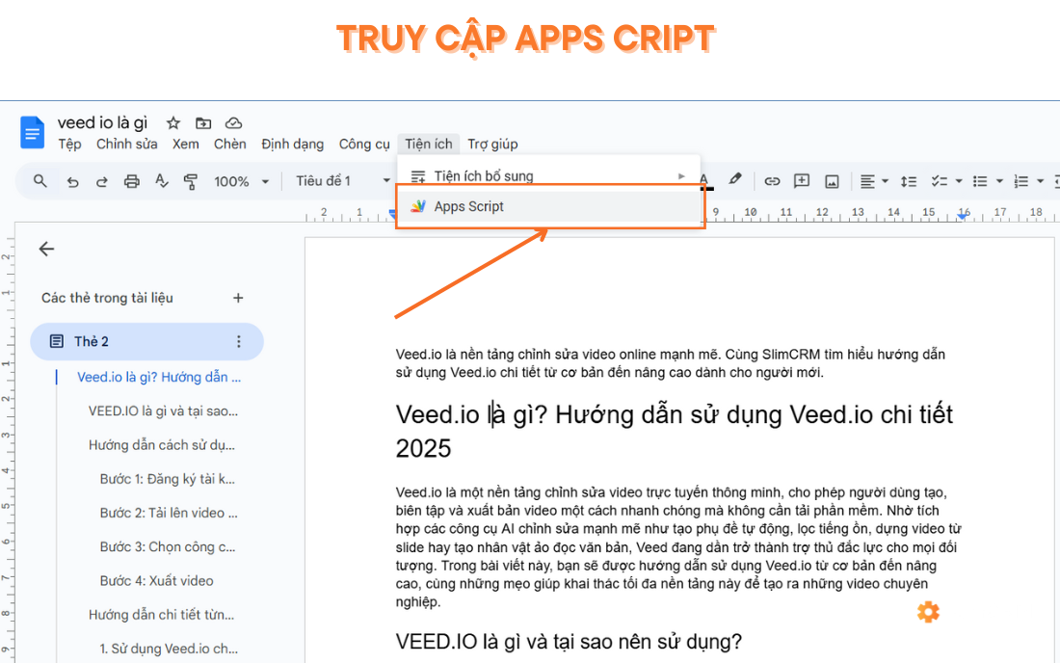
Task: Undo the last action
Action: (72, 182)
